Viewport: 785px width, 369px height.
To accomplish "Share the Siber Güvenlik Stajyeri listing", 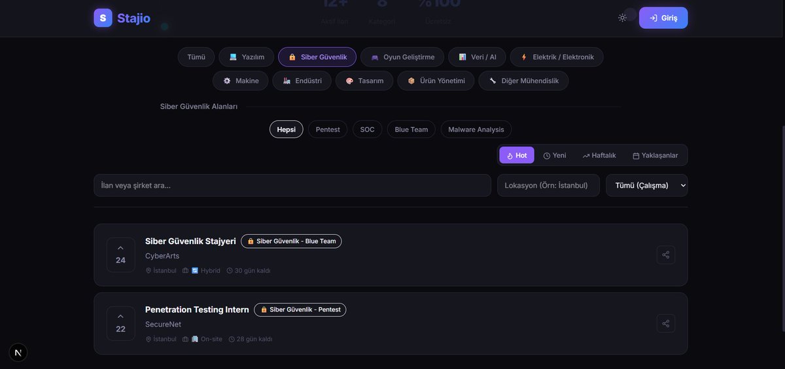I will [x=666, y=255].
